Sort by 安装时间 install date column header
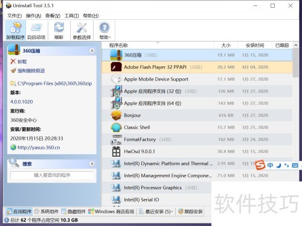Viewport: 302px width, 226px height. click(255, 45)
